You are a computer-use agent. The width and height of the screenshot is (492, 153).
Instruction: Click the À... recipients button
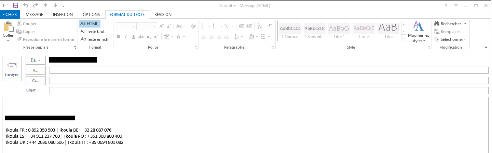click(36, 70)
